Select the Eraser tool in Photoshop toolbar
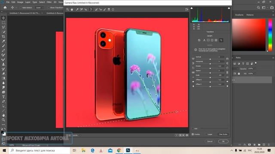 (x=3, y=74)
